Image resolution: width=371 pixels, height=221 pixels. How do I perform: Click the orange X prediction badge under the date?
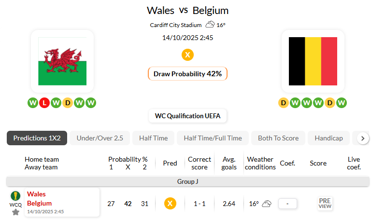(x=187, y=55)
